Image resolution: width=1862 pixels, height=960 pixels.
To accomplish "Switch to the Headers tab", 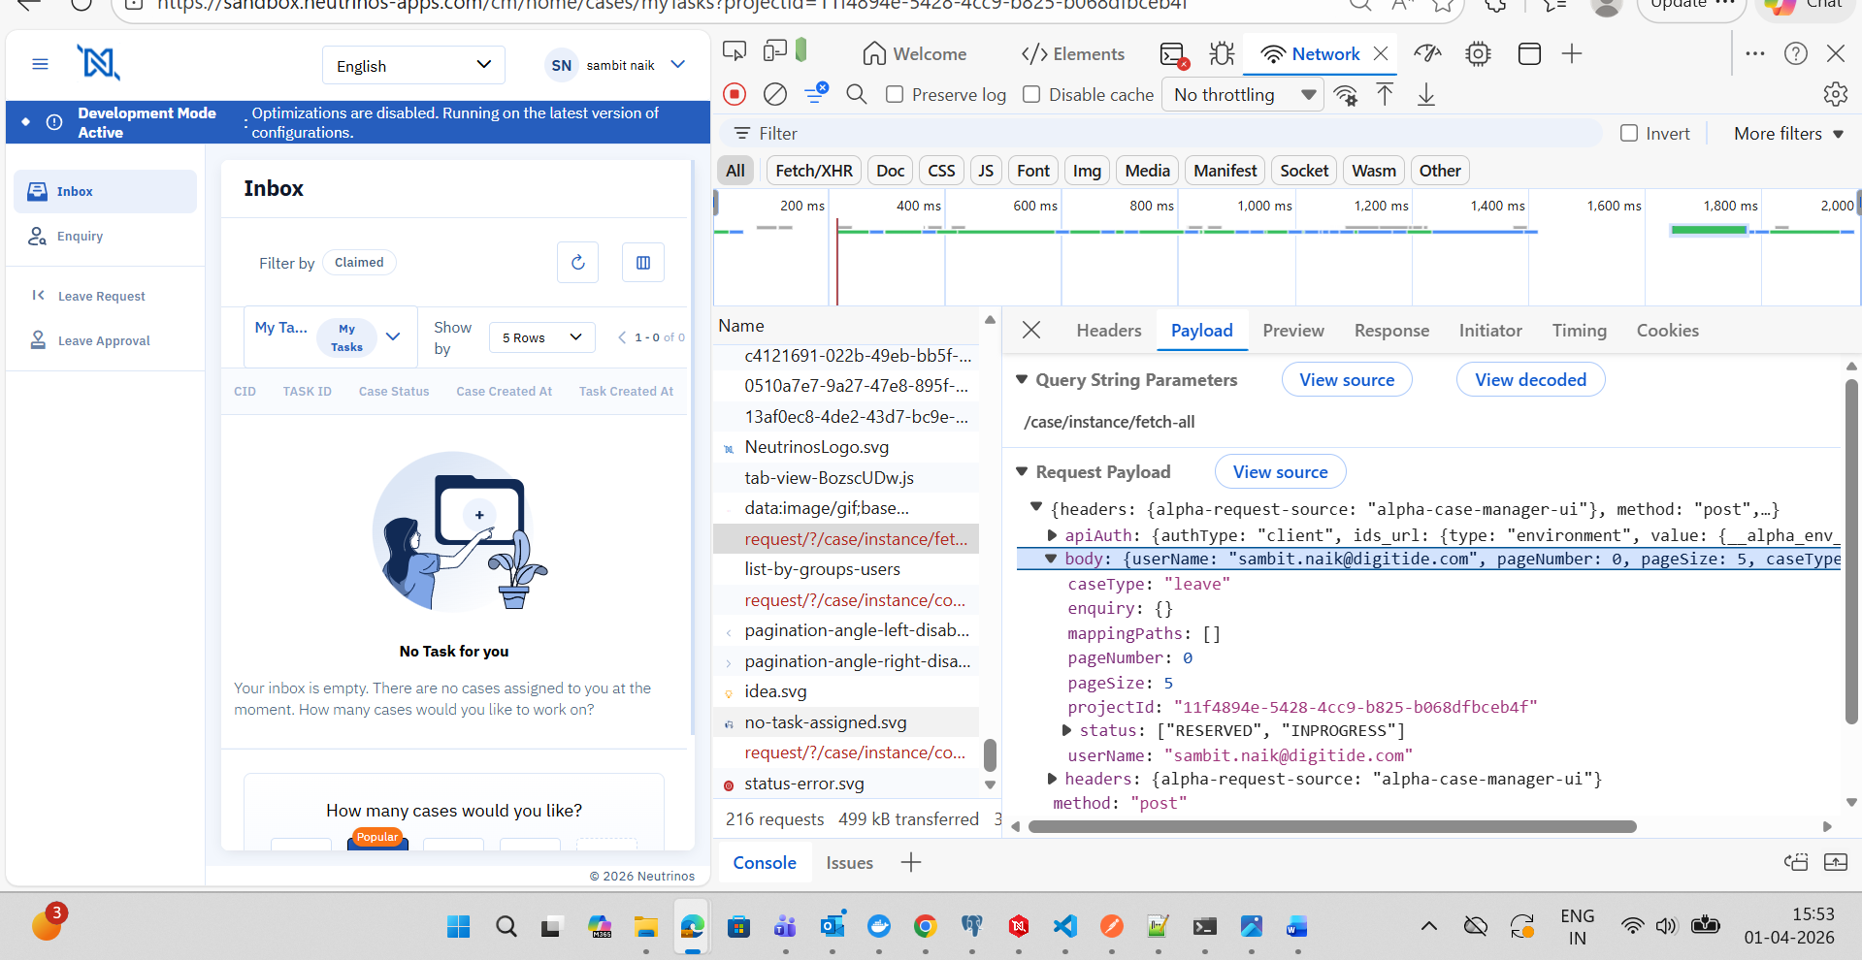I will [x=1109, y=331].
